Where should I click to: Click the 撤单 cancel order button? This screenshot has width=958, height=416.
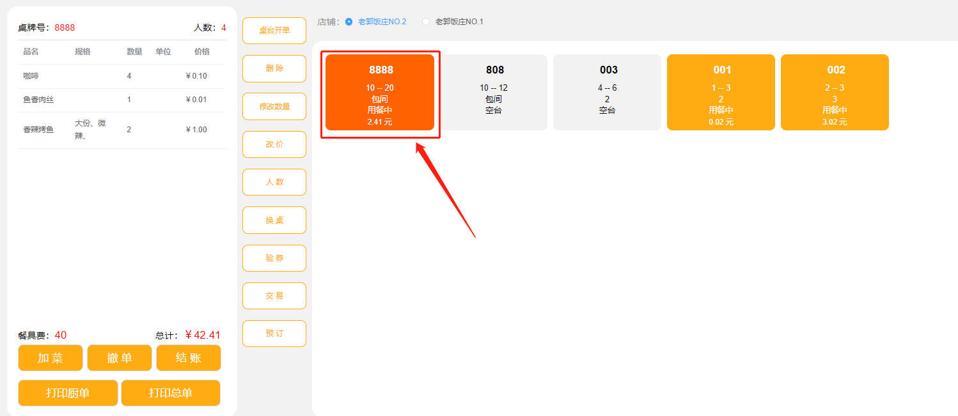click(120, 358)
